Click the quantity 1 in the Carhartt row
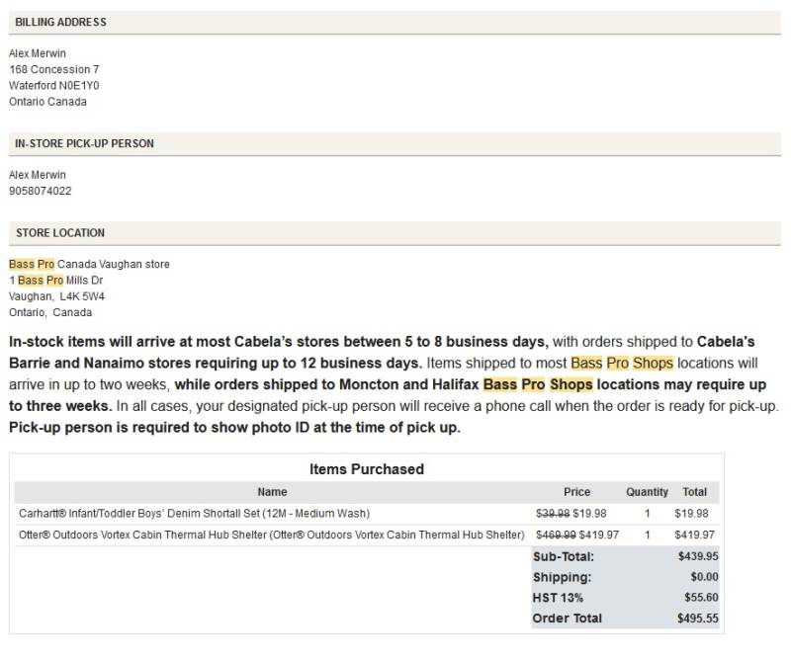 tap(648, 514)
